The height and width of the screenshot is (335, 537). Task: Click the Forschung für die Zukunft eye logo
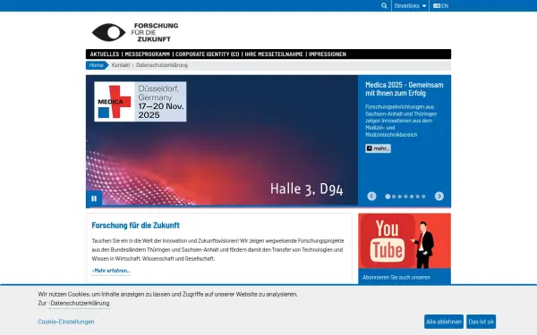[135, 32]
